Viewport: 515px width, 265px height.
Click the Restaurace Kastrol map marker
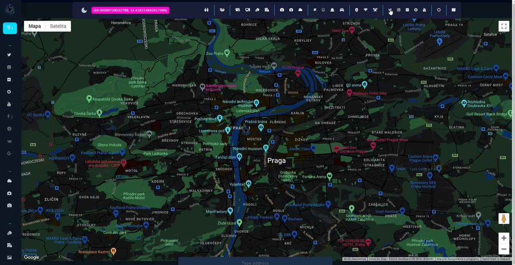[x=113, y=251]
